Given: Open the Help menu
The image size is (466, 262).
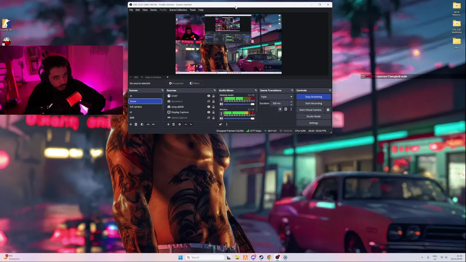Looking at the screenshot, I should pyautogui.click(x=201, y=10).
